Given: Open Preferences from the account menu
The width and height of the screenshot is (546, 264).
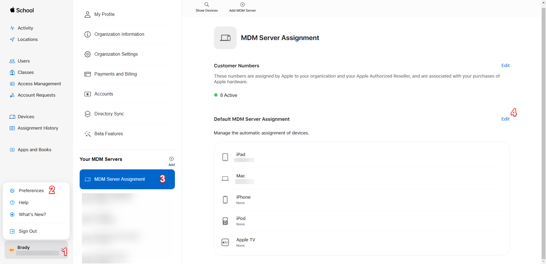Looking at the screenshot, I should (31, 190).
